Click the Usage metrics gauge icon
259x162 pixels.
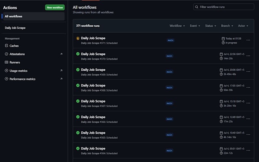[6, 71]
